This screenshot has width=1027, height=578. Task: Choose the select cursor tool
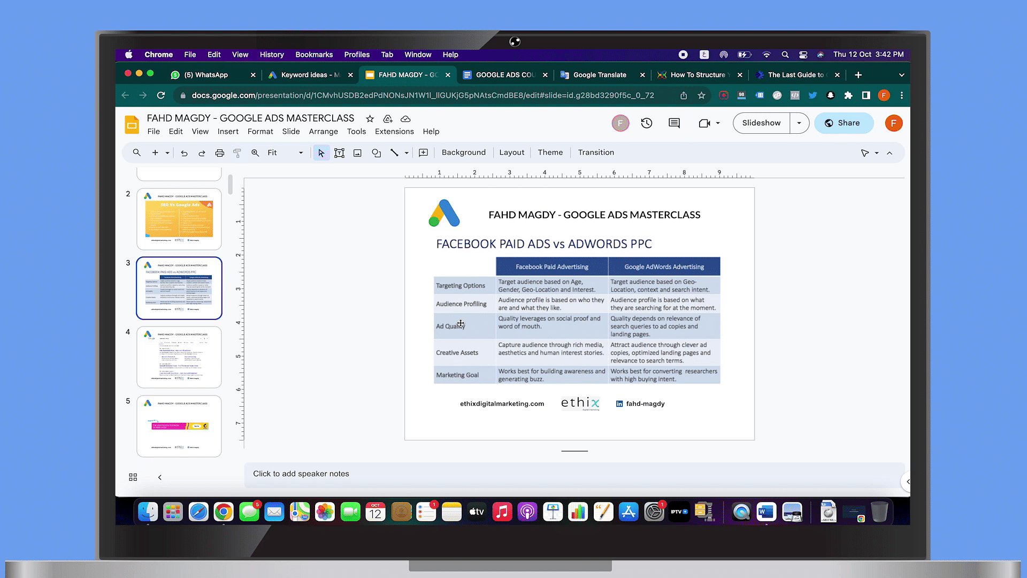(321, 153)
